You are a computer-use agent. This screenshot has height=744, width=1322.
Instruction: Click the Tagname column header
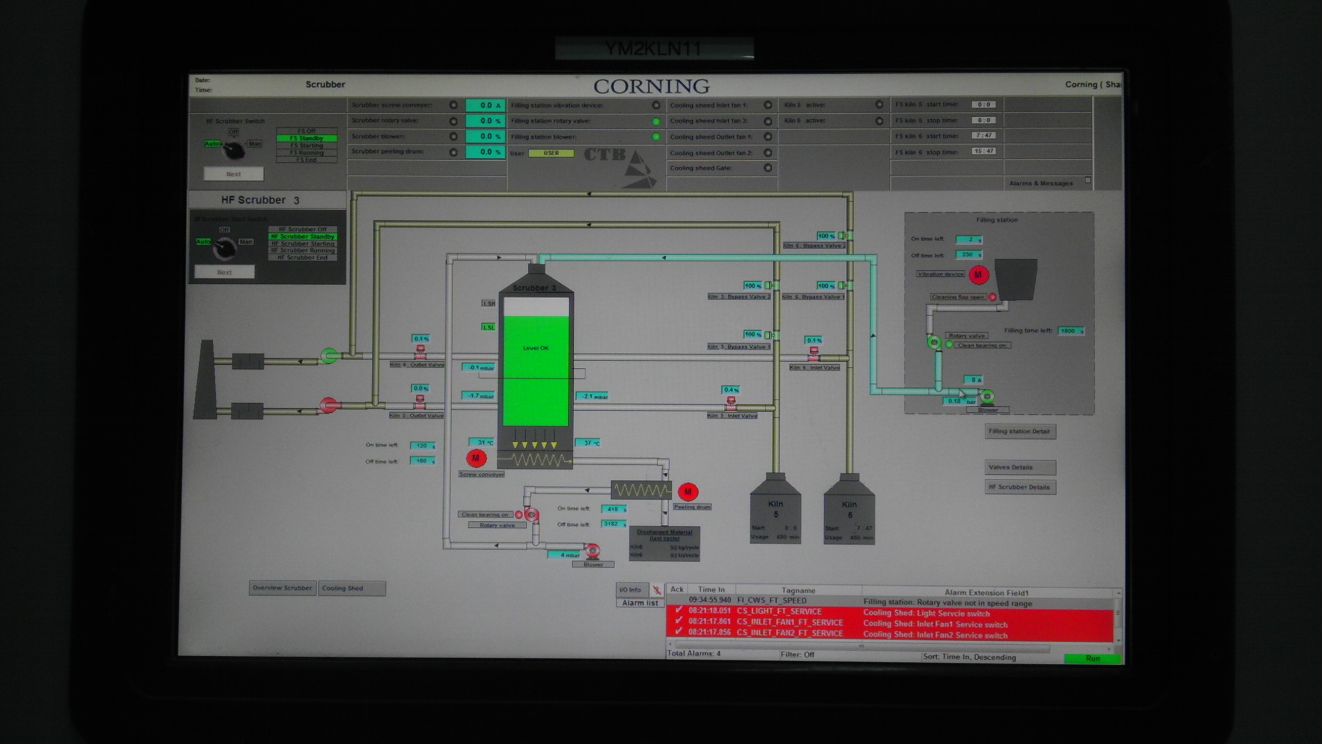click(798, 590)
